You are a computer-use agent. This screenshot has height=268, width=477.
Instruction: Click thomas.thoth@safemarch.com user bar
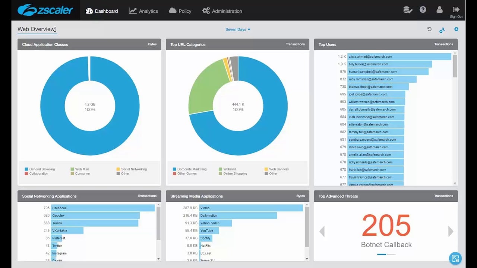378,87
